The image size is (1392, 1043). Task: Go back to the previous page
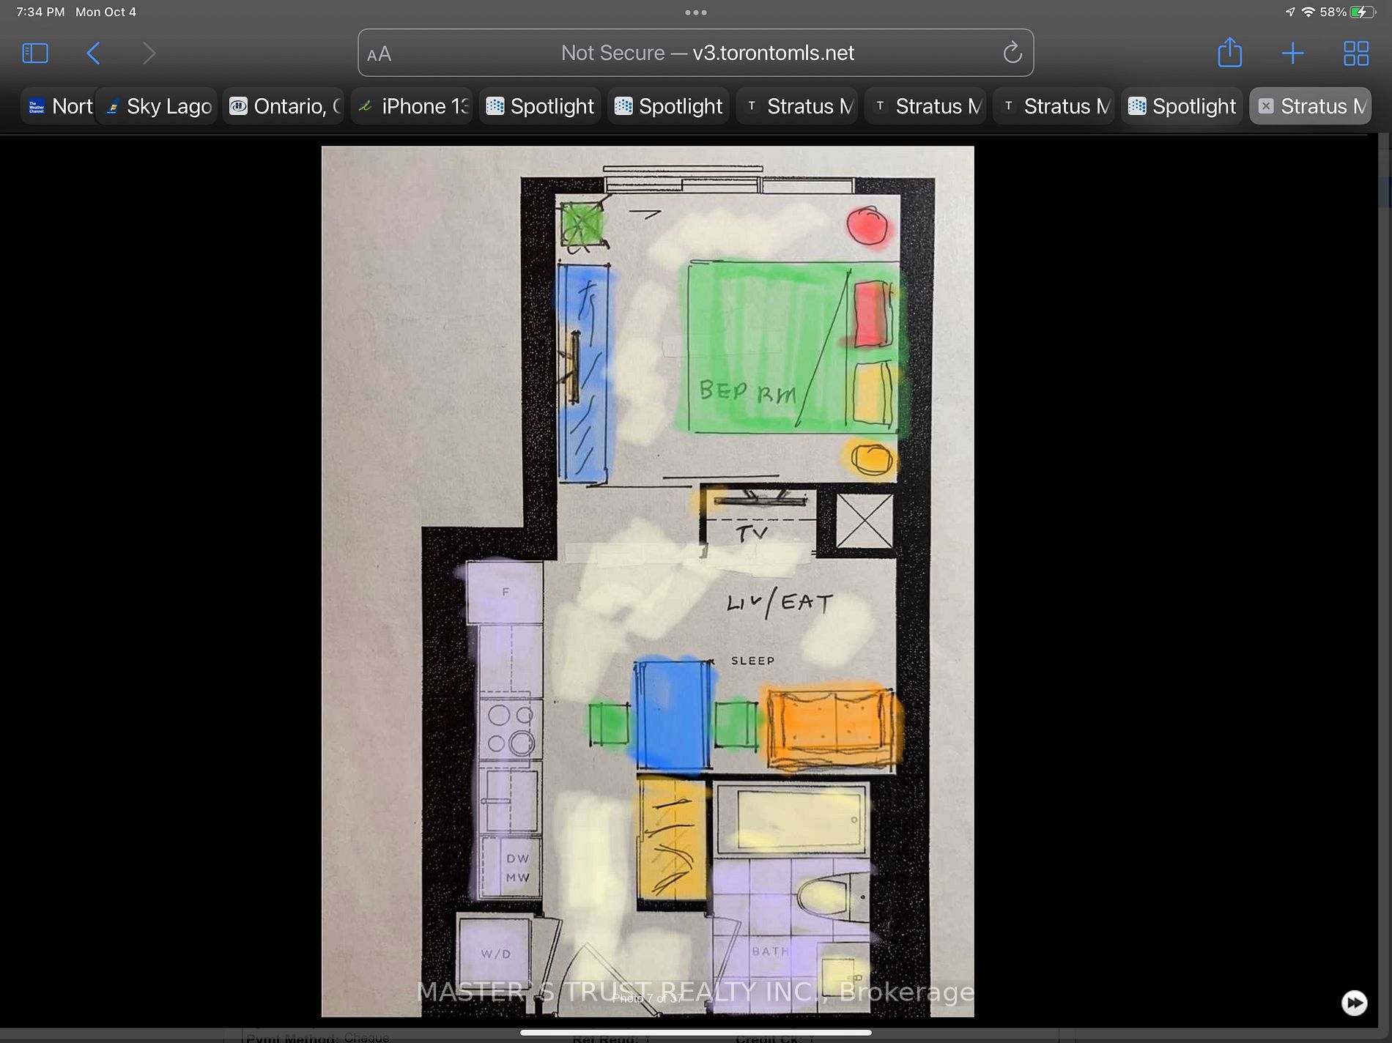[x=93, y=53]
